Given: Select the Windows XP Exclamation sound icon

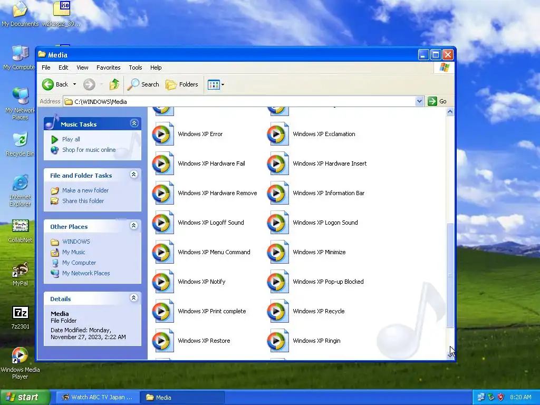Looking at the screenshot, I should coord(278,134).
